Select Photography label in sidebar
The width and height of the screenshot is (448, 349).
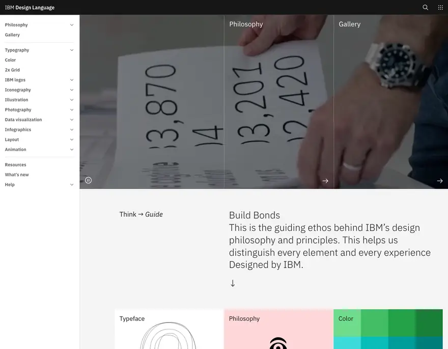tap(18, 110)
